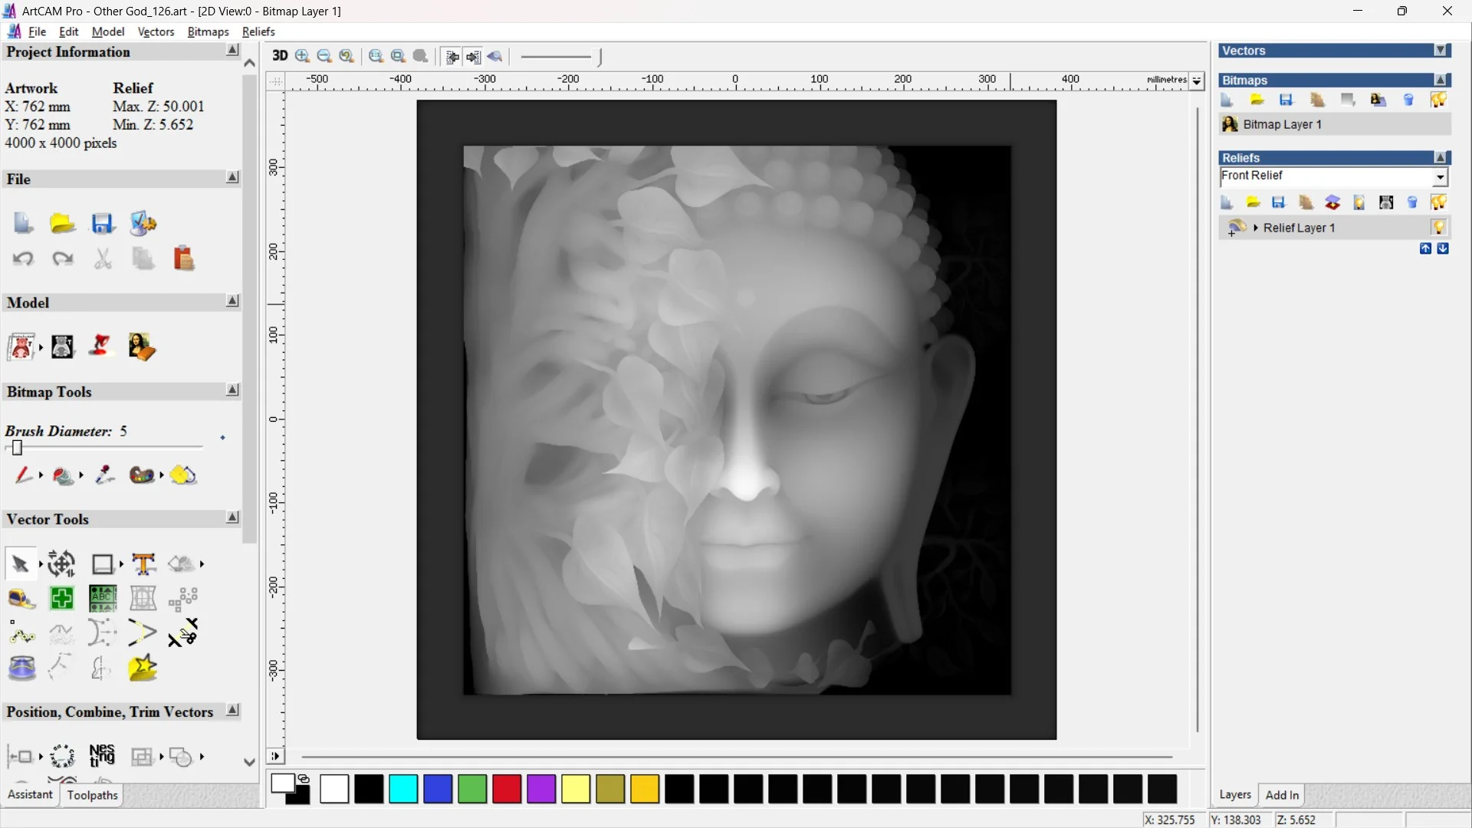The image size is (1472, 828).
Task: Click the Paste clipboard icon
Action: (183, 259)
